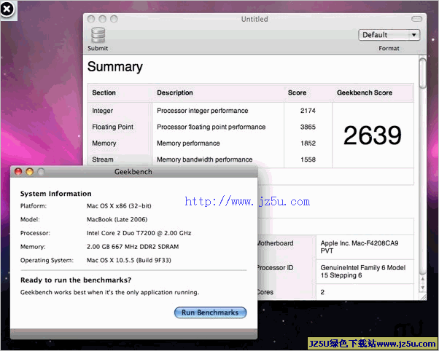Click 'GenuineIntel Family 6 Model 15' processor ID
This screenshot has height=351, width=439.
[363, 272]
